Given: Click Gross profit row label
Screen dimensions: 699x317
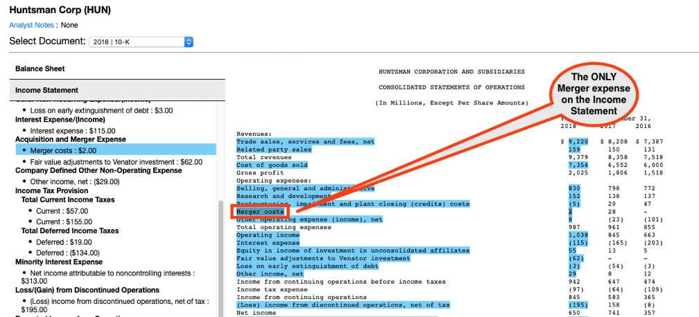Looking at the screenshot, I should click(x=260, y=173).
